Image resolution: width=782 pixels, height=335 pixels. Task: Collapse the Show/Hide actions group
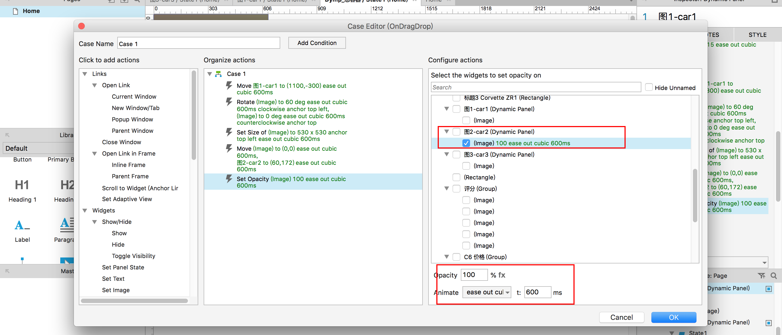pyautogui.click(x=95, y=222)
